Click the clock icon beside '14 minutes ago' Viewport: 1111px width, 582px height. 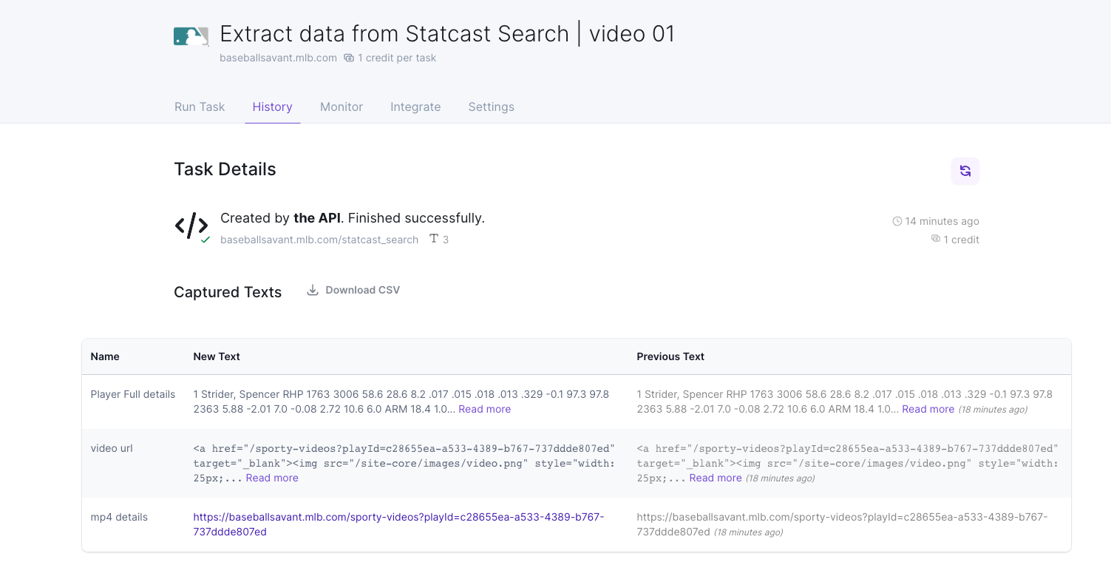[x=897, y=221]
